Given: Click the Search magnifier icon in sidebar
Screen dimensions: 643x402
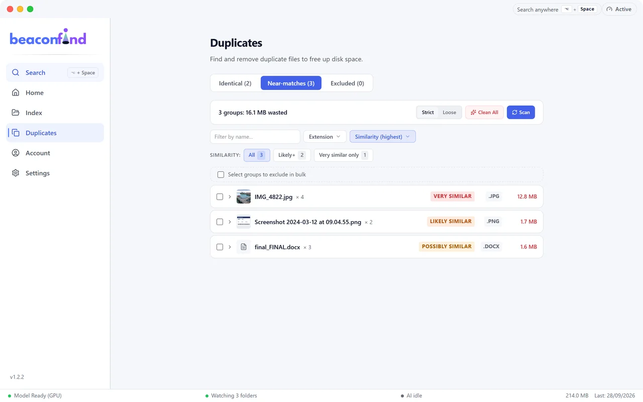Looking at the screenshot, I should pos(16,72).
